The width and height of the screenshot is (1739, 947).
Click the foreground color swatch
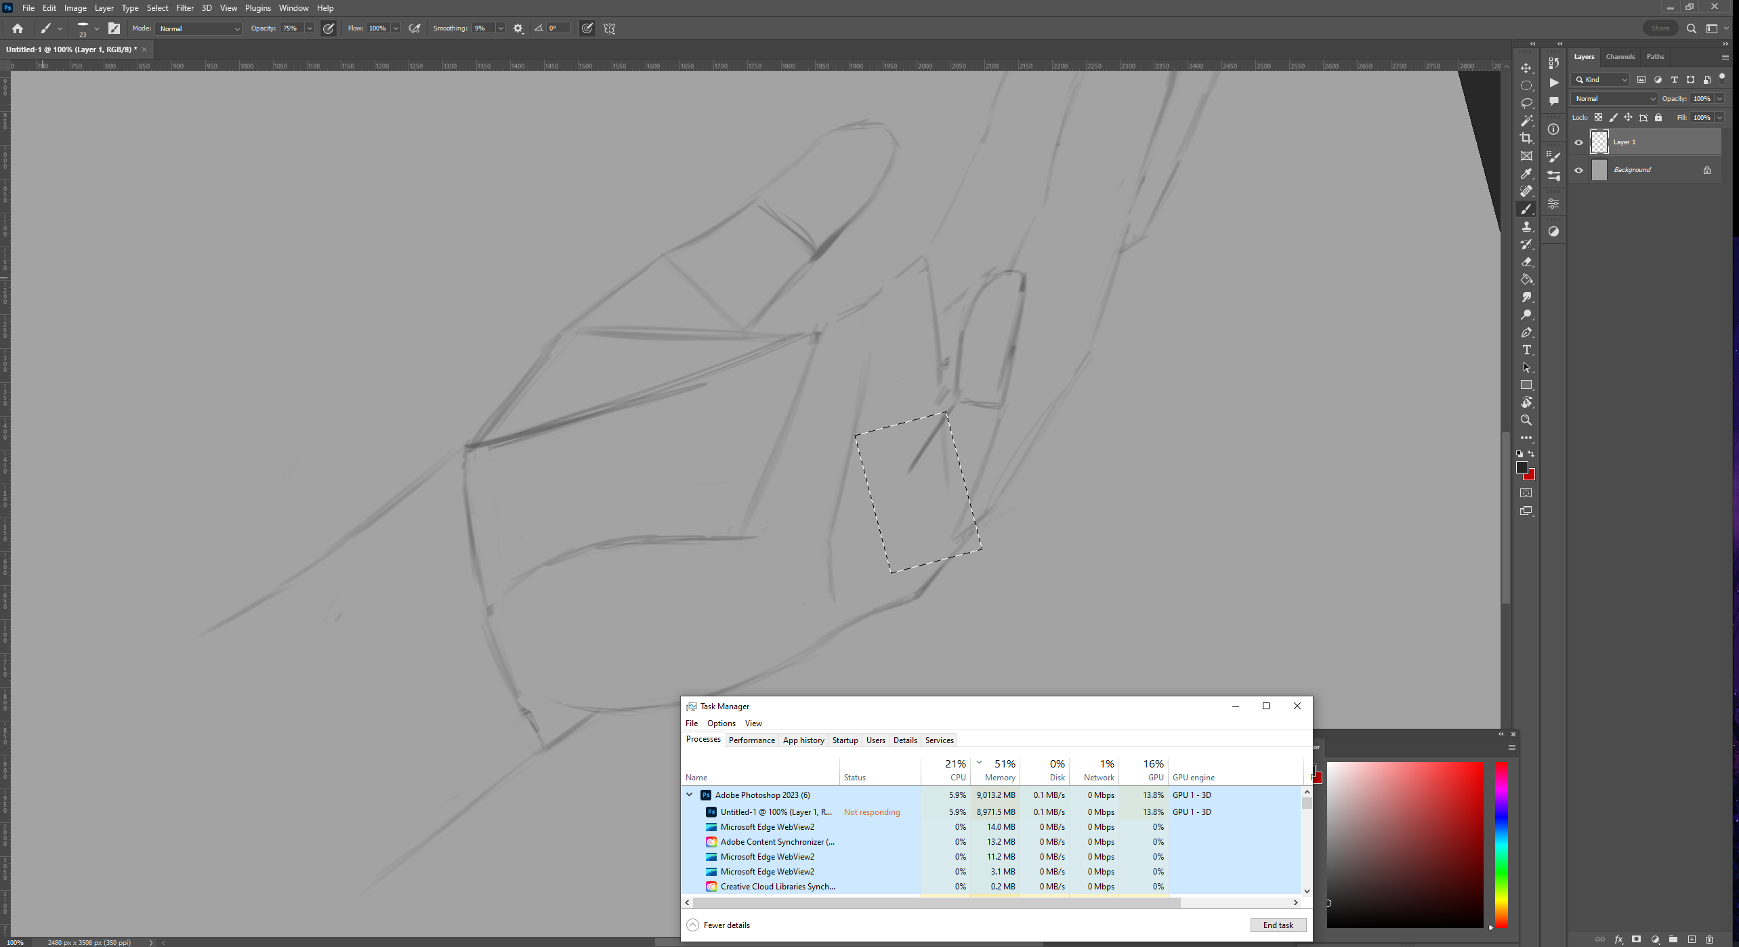(x=1522, y=467)
